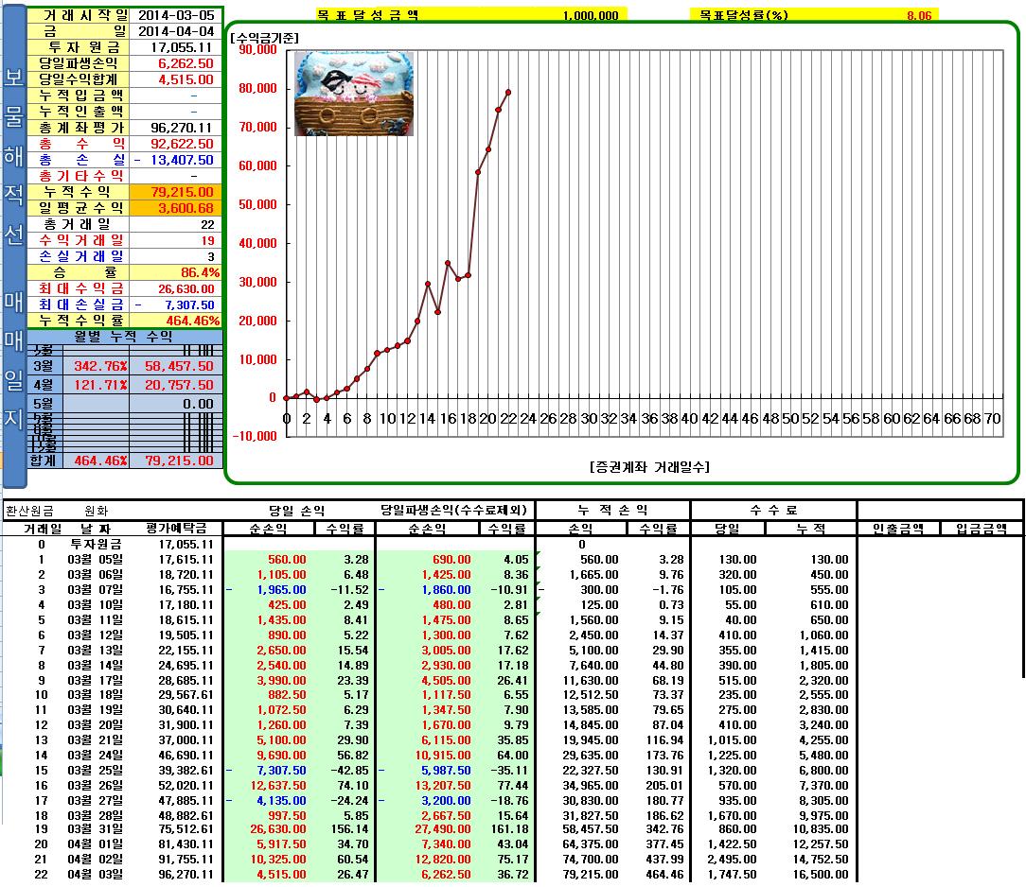This screenshot has width=1026, height=887.
Task: Select the 입금금액 column header
Action: (982, 528)
